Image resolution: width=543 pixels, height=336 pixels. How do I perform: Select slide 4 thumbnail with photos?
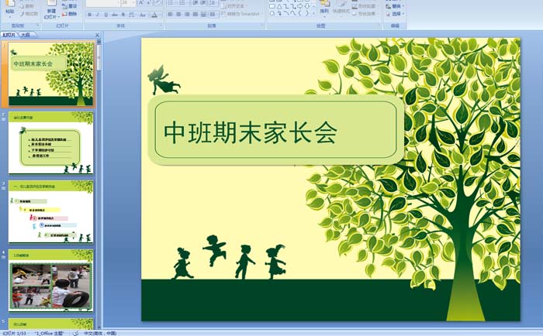point(51,280)
